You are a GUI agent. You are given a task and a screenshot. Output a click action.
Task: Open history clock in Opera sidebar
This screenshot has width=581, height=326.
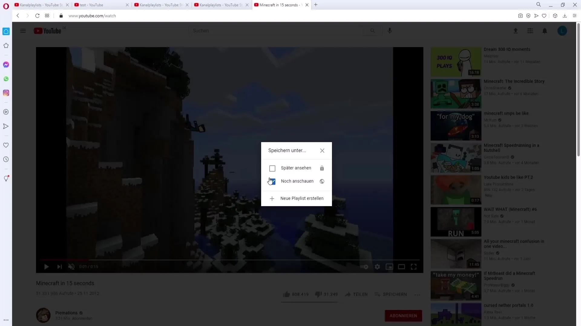click(x=6, y=159)
